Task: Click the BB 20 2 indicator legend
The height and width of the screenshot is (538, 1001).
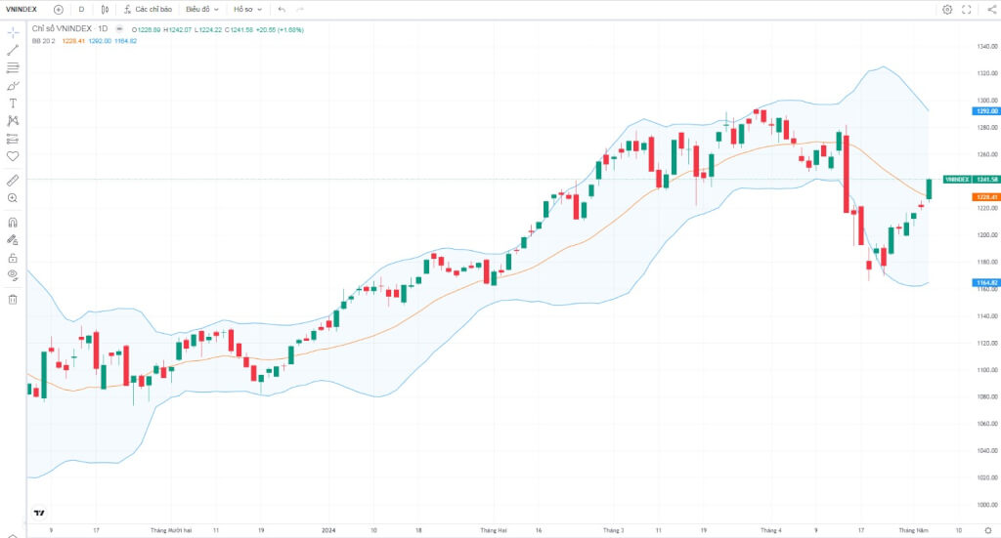Action: [43, 41]
